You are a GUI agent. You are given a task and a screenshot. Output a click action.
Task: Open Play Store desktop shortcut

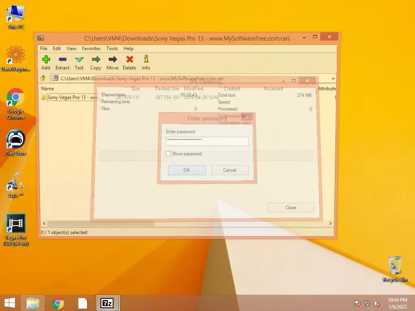[16, 143]
